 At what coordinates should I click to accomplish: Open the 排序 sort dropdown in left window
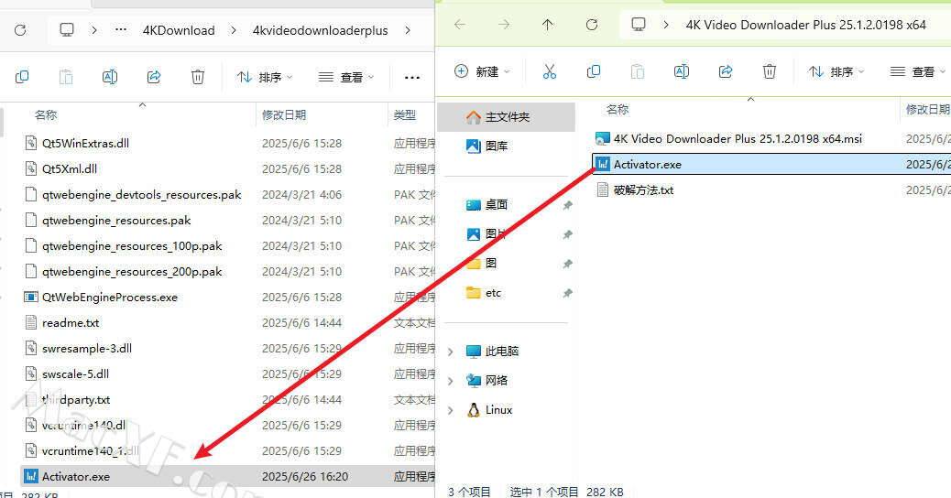click(x=265, y=77)
